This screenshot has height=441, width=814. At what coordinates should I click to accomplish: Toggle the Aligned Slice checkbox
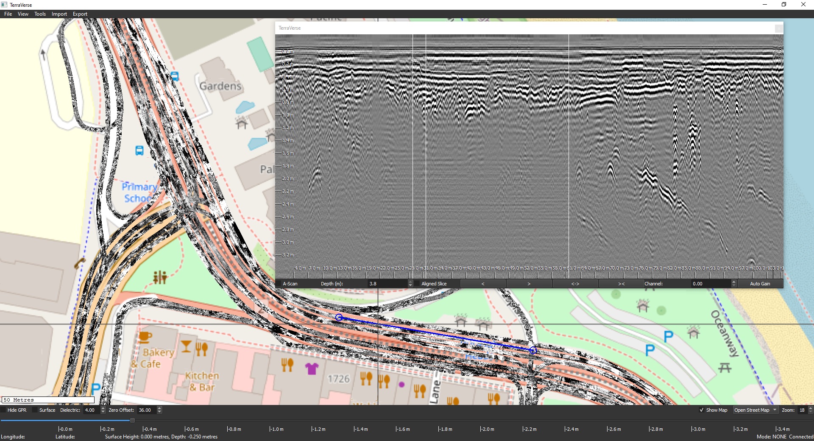[417, 284]
